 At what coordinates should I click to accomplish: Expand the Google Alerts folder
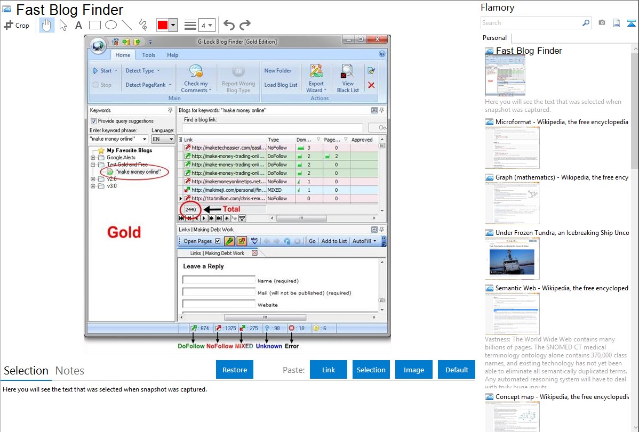[93, 158]
